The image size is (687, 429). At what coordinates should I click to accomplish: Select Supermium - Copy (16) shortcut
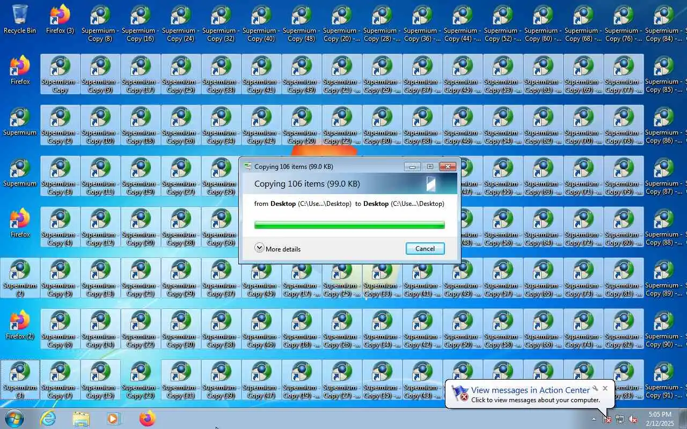point(141,23)
